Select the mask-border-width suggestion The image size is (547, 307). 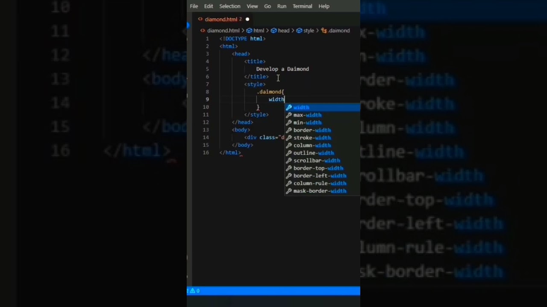(x=323, y=191)
